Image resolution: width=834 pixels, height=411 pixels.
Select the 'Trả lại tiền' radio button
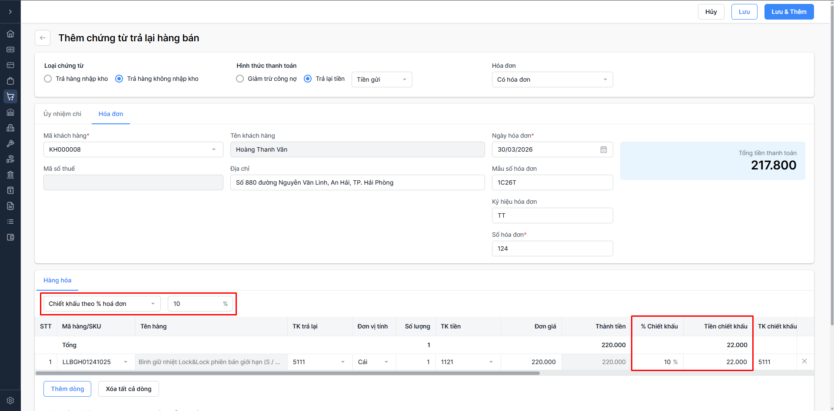coord(308,79)
